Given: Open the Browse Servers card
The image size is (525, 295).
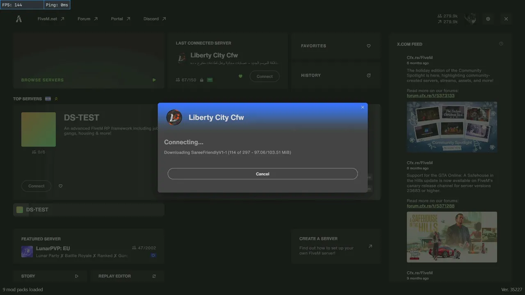Looking at the screenshot, I should (89, 61).
